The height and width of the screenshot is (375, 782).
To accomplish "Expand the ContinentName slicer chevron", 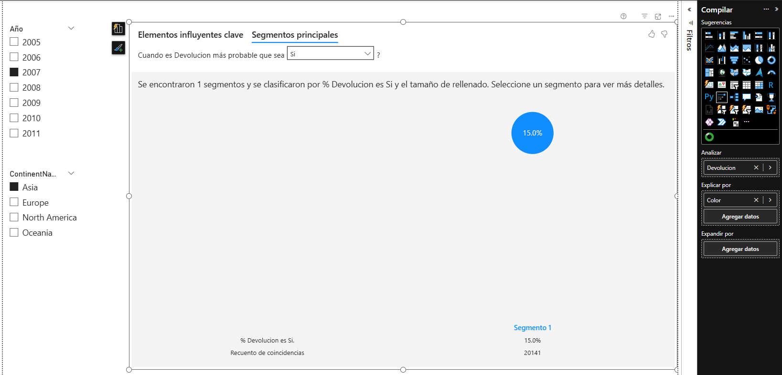I will tap(71, 173).
